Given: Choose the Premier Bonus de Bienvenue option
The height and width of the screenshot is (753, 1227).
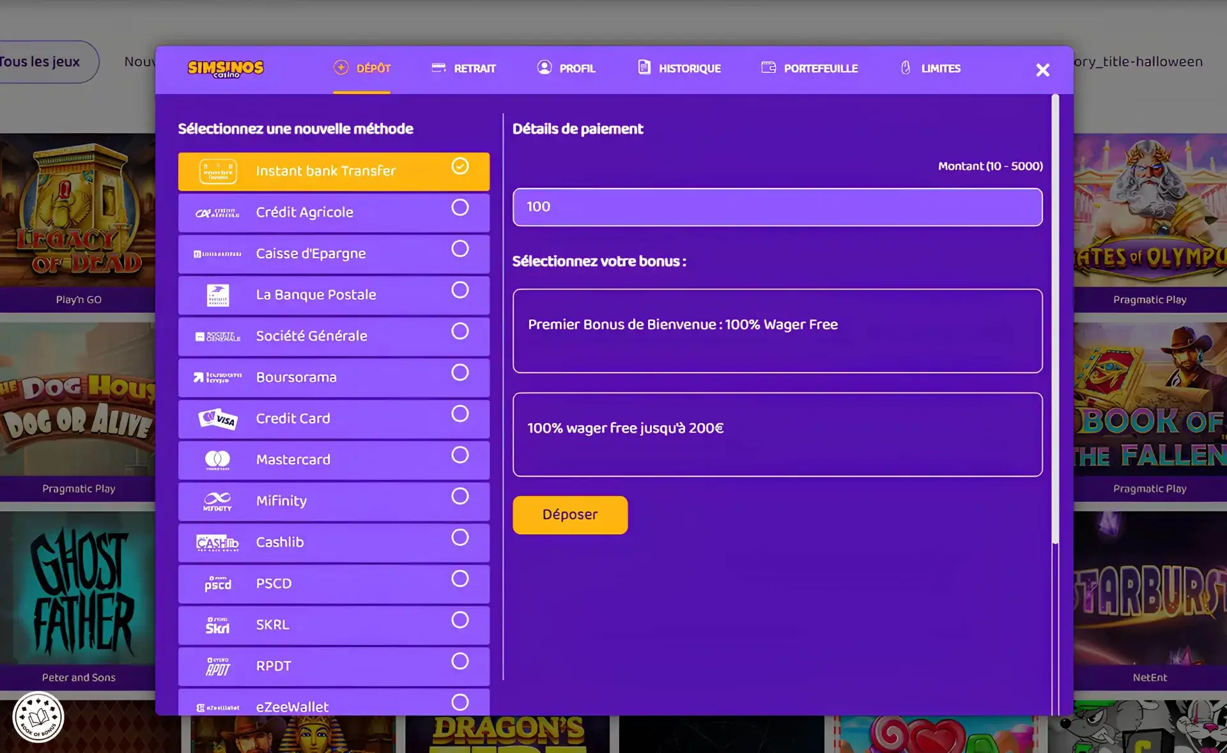Looking at the screenshot, I should pyautogui.click(x=777, y=331).
